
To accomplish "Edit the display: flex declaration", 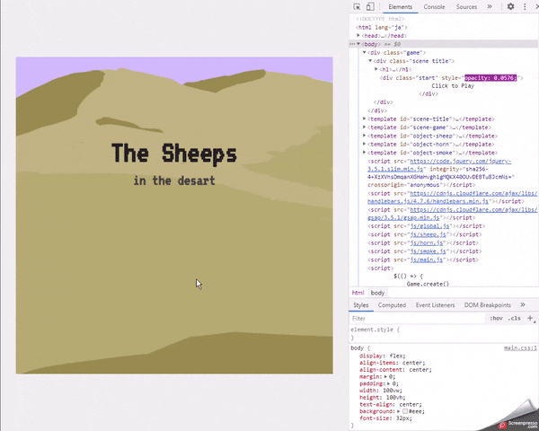I will (383, 356).
